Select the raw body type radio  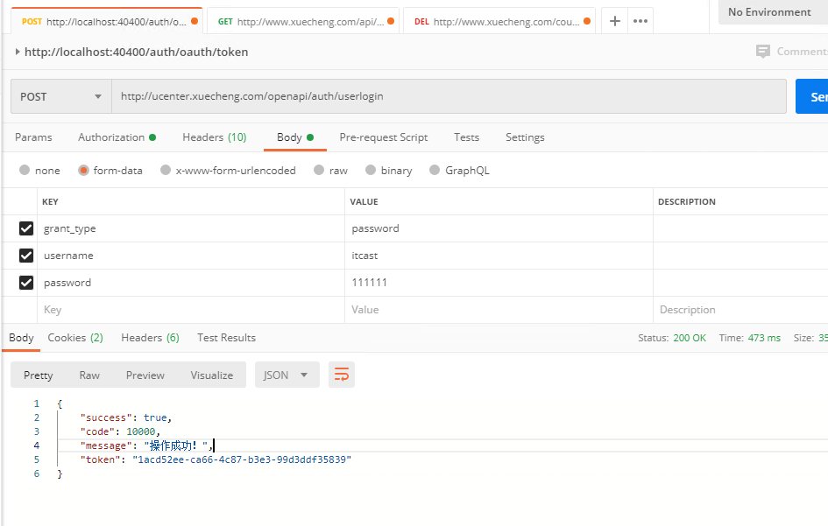coord(319,170)
